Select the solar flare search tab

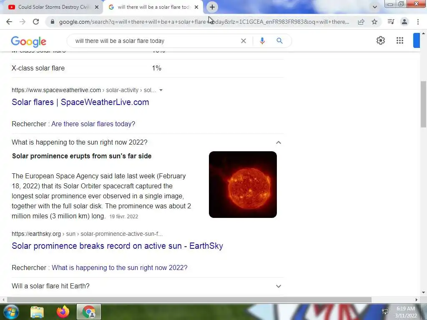pyautogui.click(x=153, y=7)
